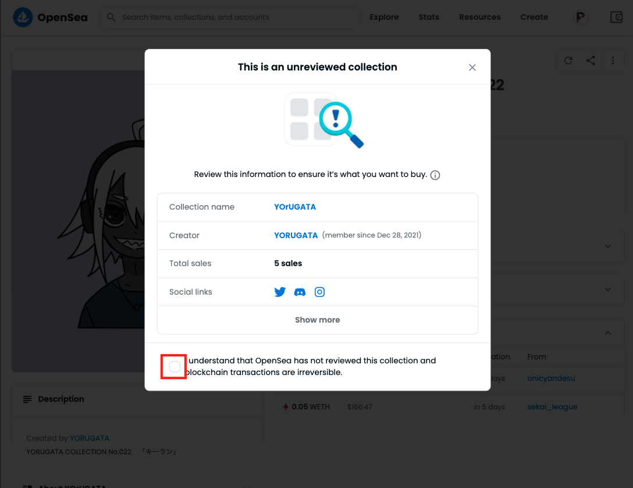Open the Explore menu
Screen dimensions: 633x488
[384, 17]
